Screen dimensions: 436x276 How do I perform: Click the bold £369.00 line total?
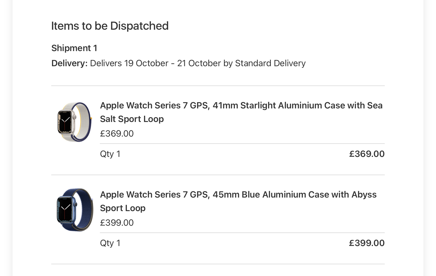pos(367,154)
